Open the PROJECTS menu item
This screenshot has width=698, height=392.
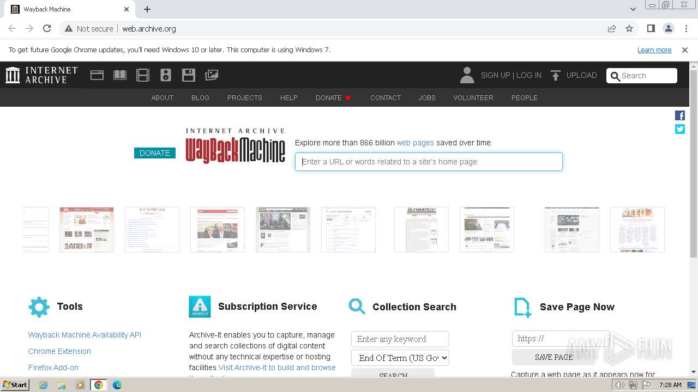point(245,97)
